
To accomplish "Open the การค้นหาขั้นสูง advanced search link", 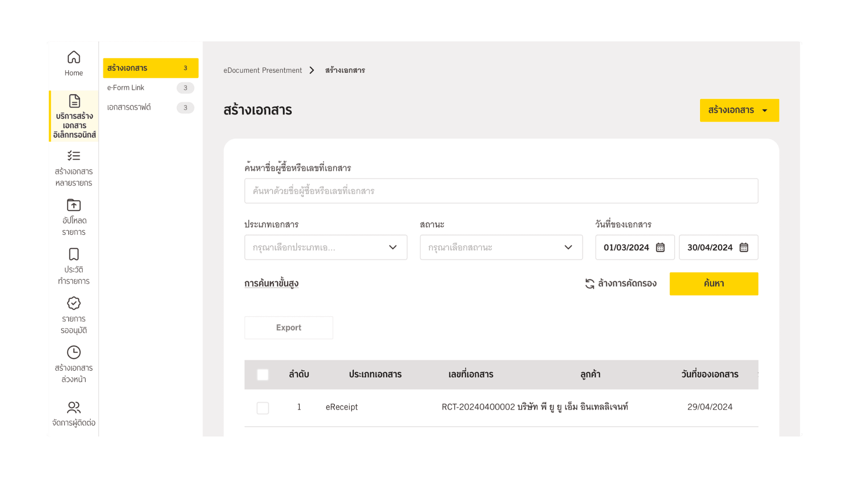I will [x=271, y=283].
